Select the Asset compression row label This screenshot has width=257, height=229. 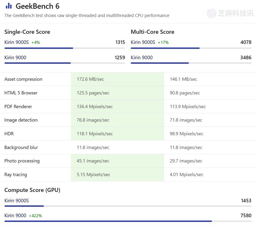coord(23,79)
